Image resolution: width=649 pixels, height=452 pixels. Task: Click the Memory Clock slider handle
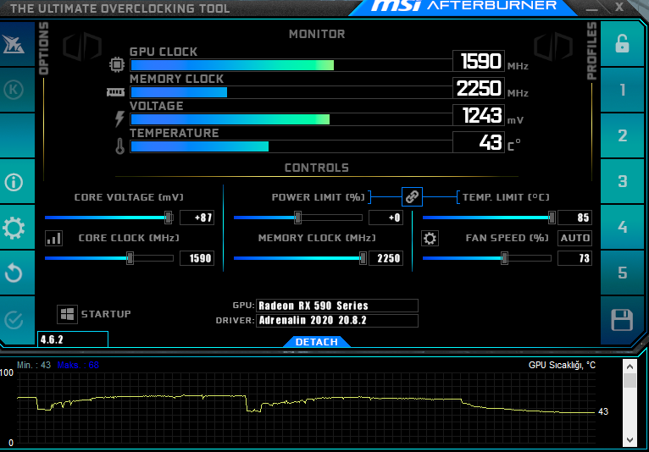pyautogui.click(x=363, y=258)
